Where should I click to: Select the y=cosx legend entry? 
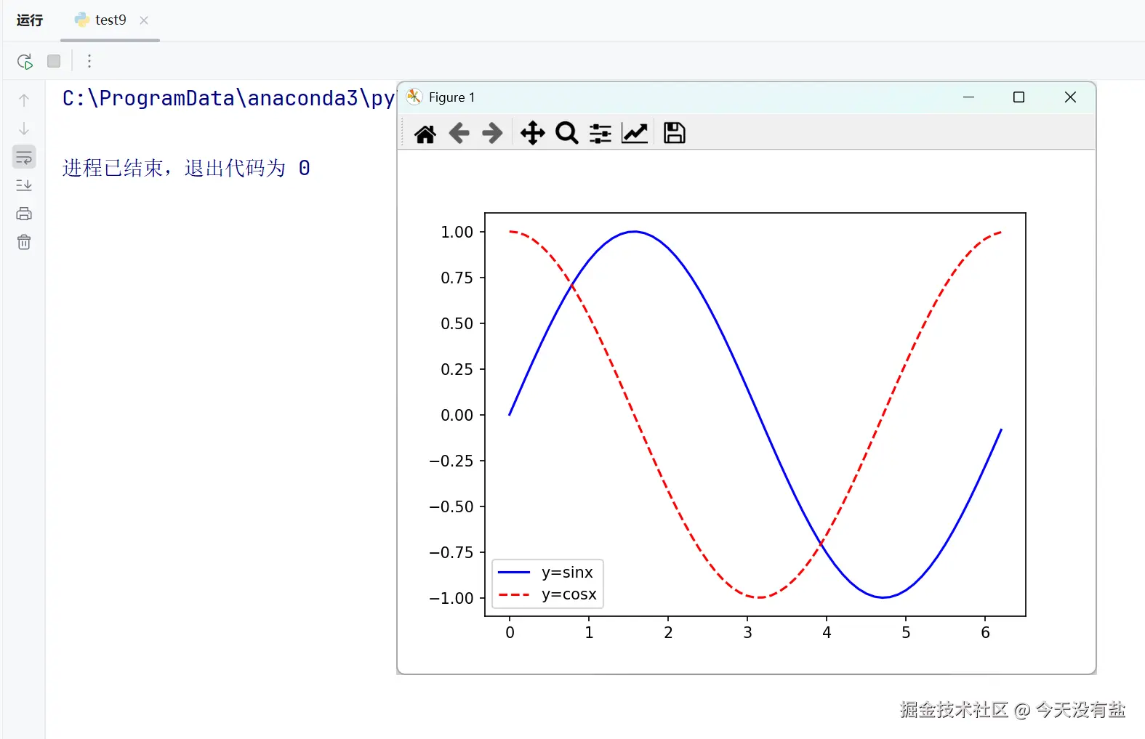point(547,594)
